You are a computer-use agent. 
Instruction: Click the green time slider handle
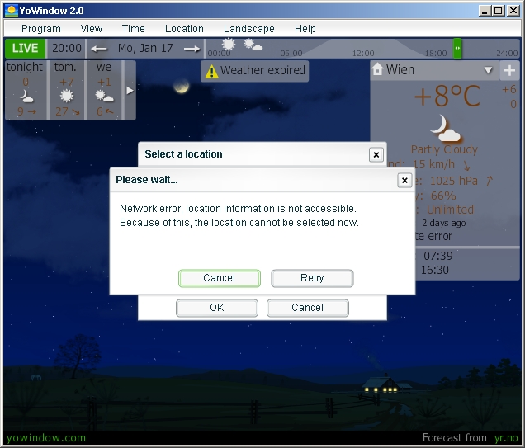[457, 48]
